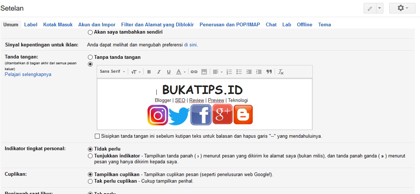Open the Sans Serif font dropdown
This screenshot has height=194, width=420.
[x=112, y=72]
